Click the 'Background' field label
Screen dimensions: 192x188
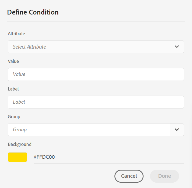click(x=20, y=144)
